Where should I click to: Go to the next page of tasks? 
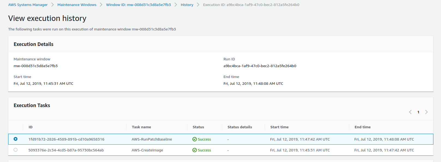427,112
